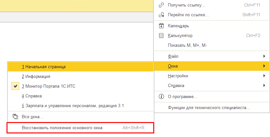
Task: Open the Календарь menu entry
Action: [211, 26]
